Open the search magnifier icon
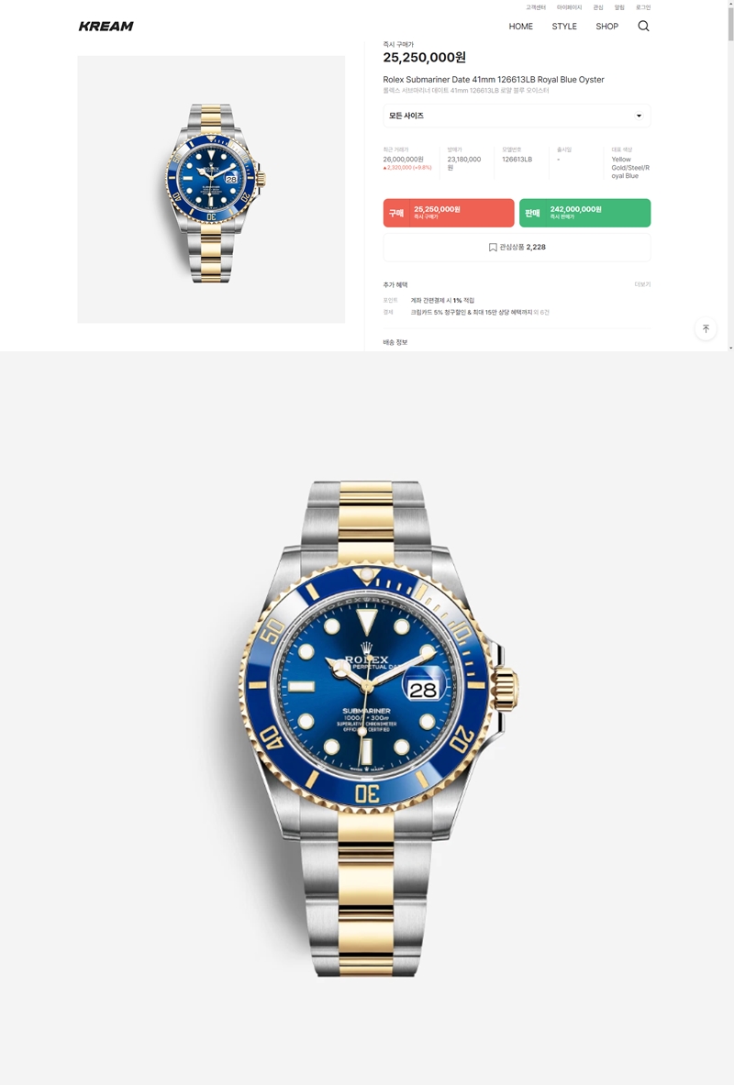The width and height of the screenshot is (734, 1085). [x=643, y=27]
